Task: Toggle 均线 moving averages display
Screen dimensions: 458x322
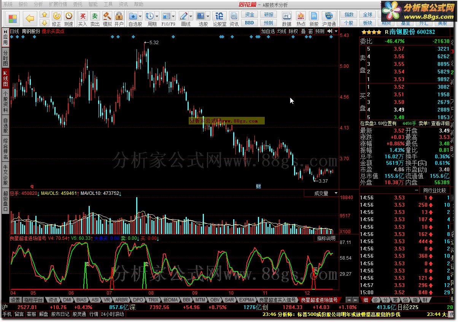Action: pyautogui.click(x=281, y=31)
